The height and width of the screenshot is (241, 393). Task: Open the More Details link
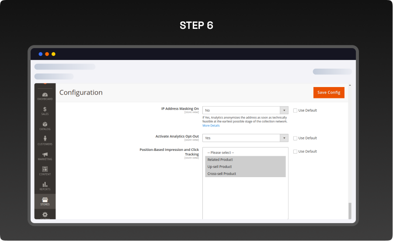(x=211, y=126)
